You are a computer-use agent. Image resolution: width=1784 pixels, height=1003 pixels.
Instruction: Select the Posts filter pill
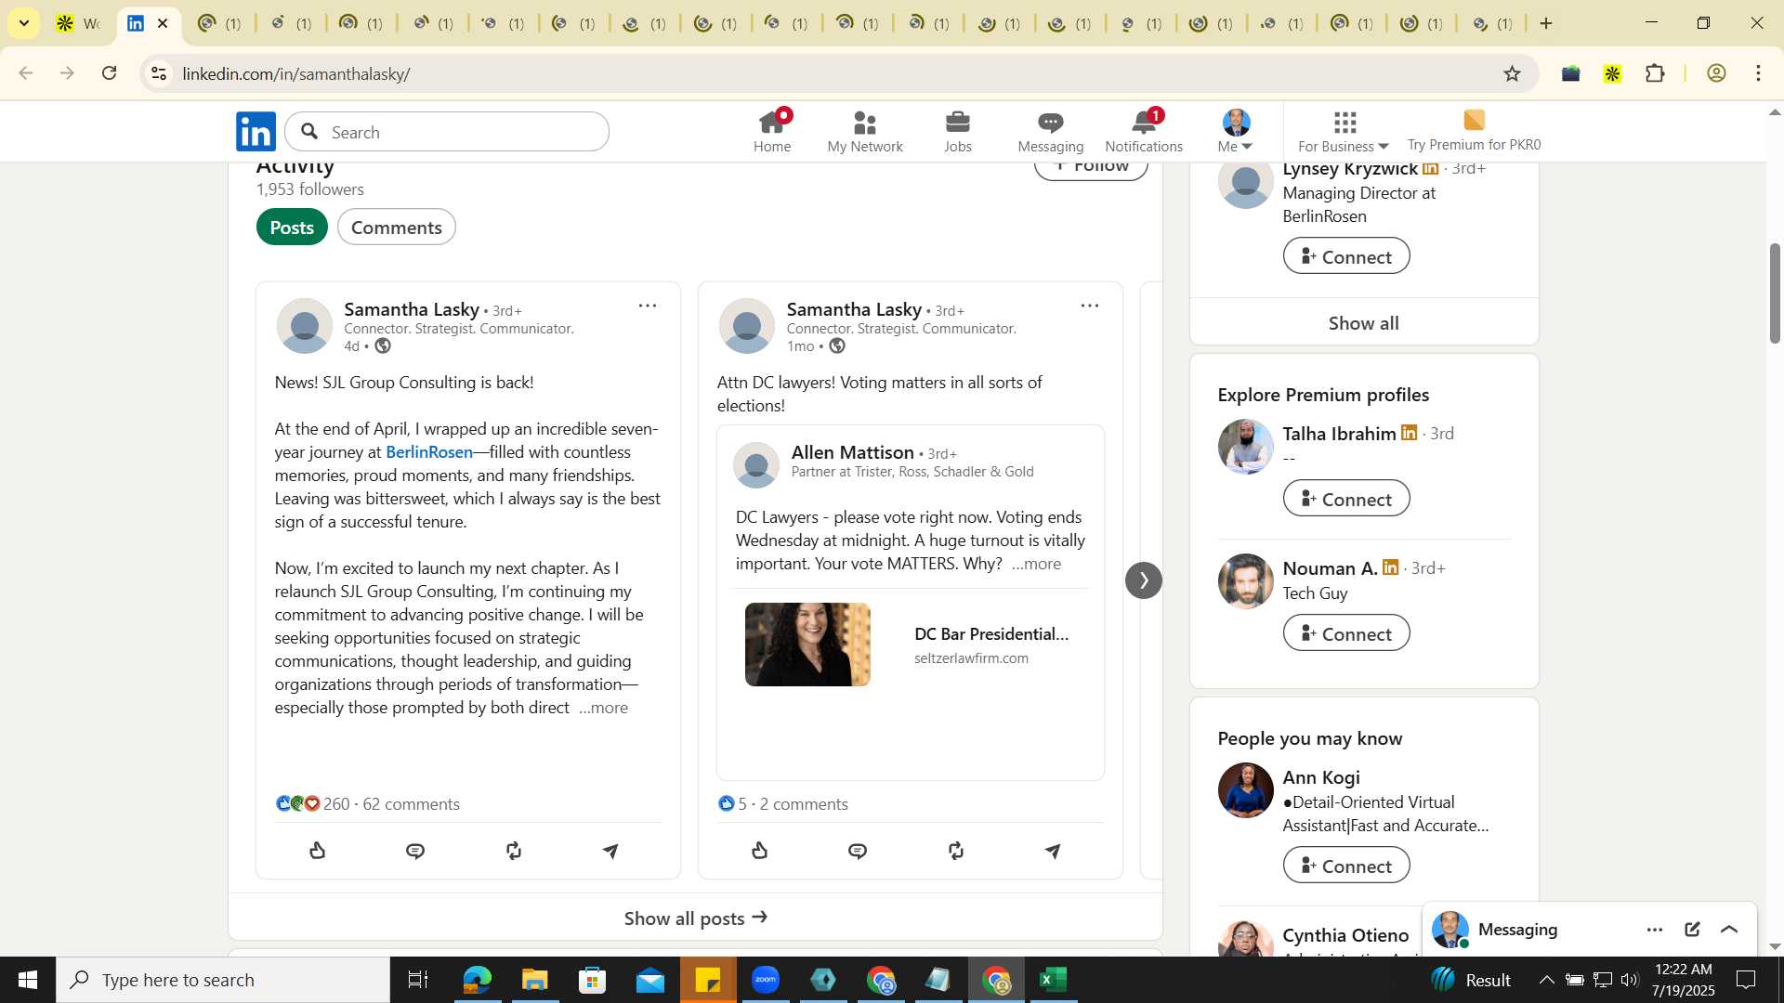click(292, 228)
